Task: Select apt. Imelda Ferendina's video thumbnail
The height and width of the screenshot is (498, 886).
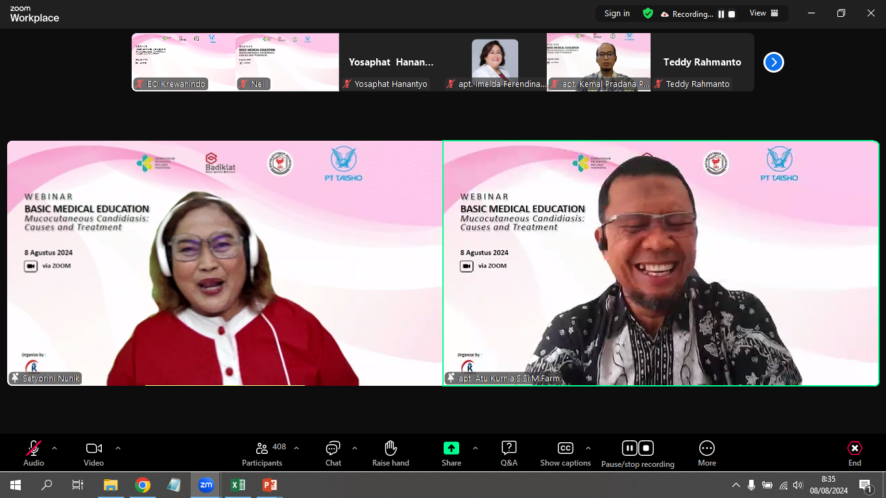Action: [x=495, y=62]
